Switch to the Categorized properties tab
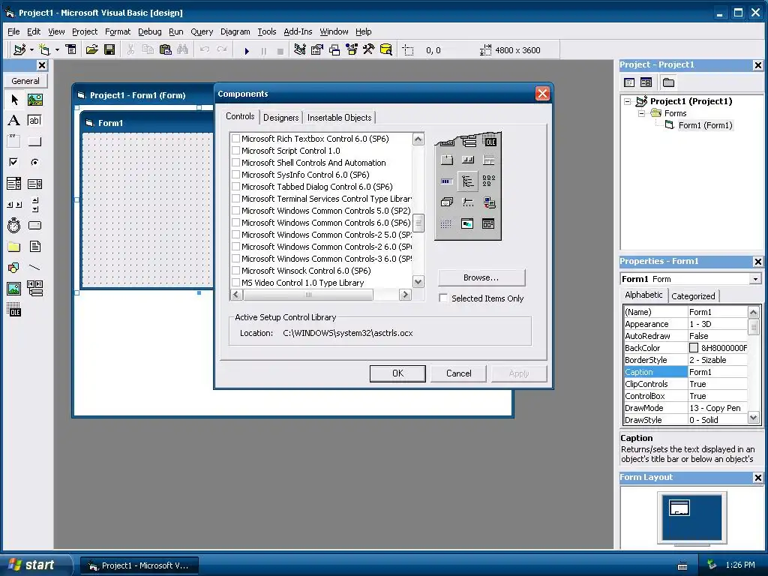 pyautogui.click(x=693, y=295)
